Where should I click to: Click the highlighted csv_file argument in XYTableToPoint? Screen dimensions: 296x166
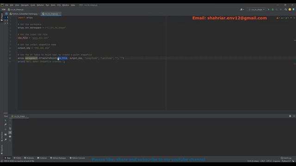point(62,58)
